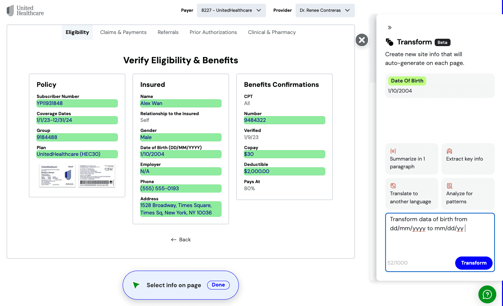Select phone (555) 555-0193
Viewport: 503px width, 306px height.
pos(181,189)
